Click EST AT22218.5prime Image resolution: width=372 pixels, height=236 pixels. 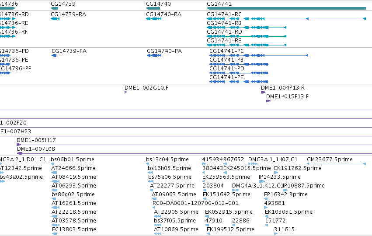(74, 212)
